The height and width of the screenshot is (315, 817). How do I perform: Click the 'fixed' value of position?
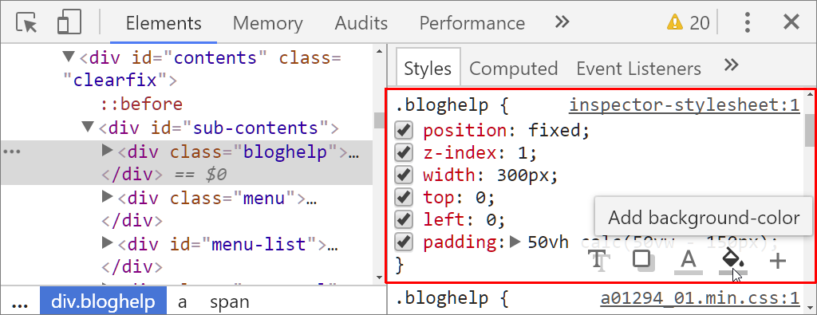[x=554, y=130]
